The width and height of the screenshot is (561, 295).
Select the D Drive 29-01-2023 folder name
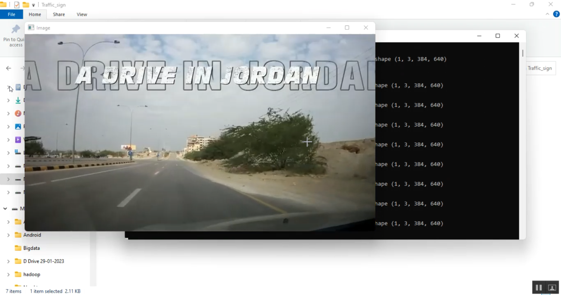click(x=44, y=261)
